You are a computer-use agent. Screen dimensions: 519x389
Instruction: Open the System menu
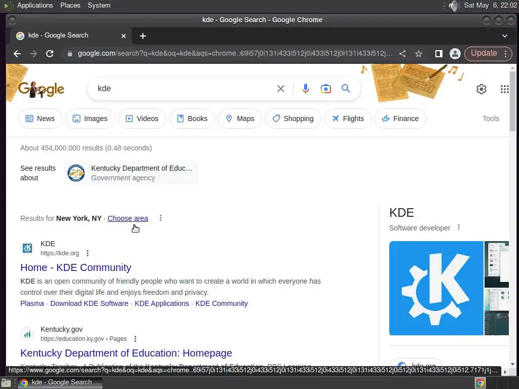pos(99,6)
